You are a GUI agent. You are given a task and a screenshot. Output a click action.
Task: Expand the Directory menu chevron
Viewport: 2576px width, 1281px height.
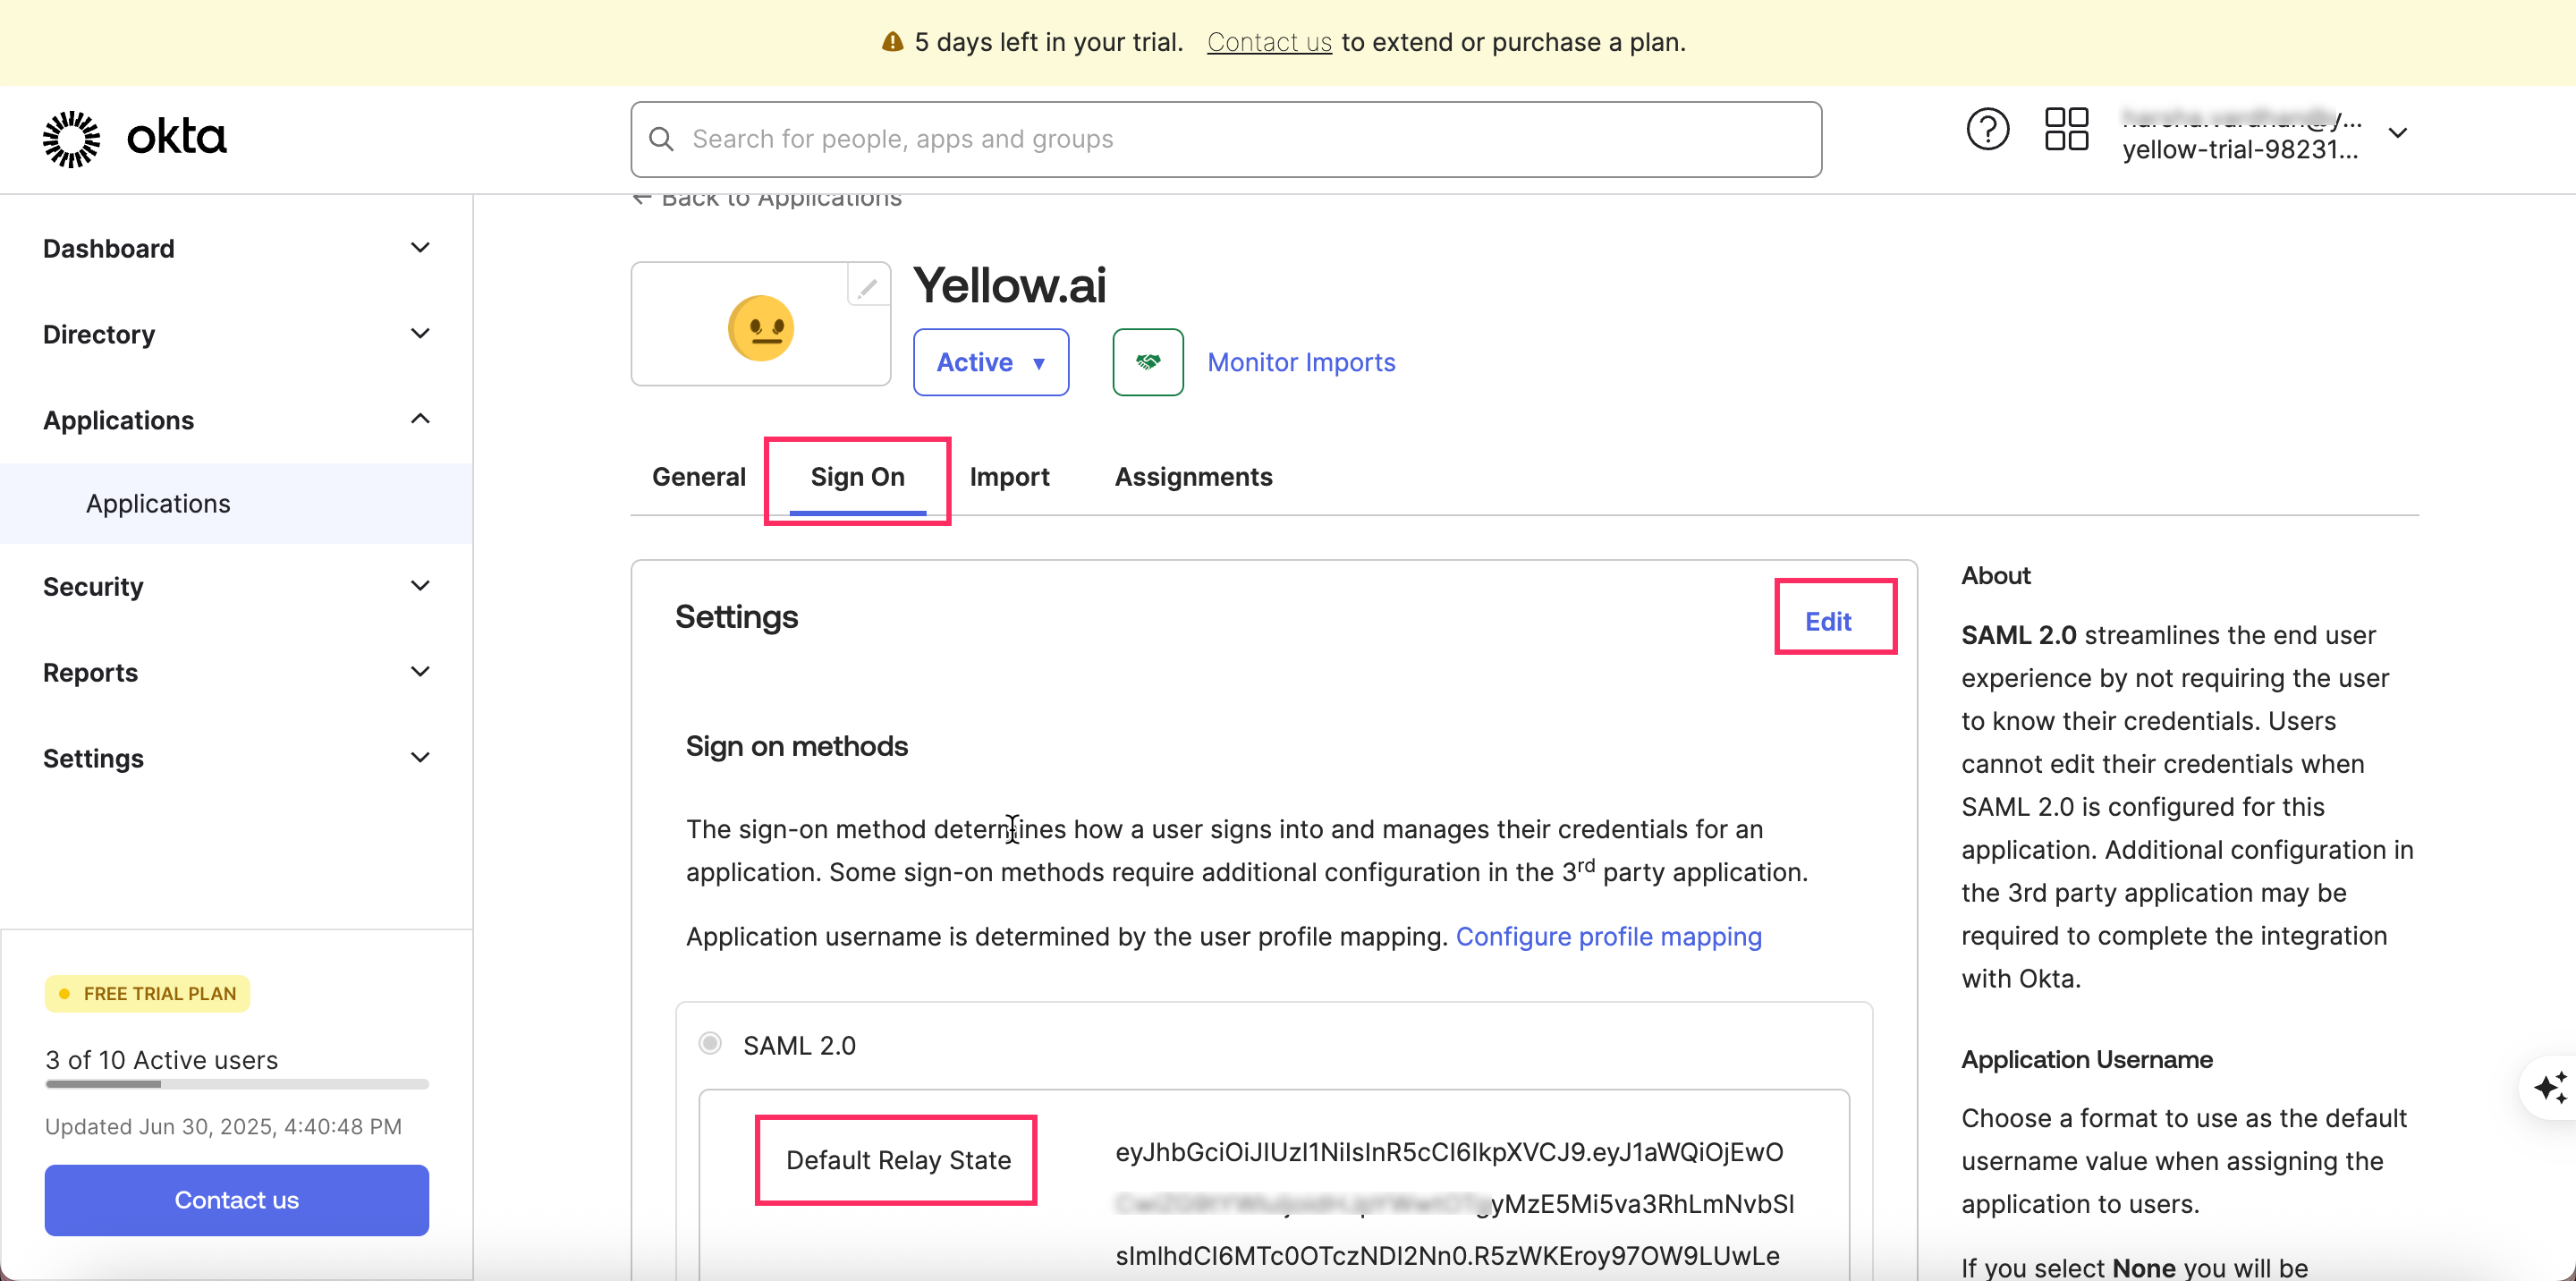point(420,334)
